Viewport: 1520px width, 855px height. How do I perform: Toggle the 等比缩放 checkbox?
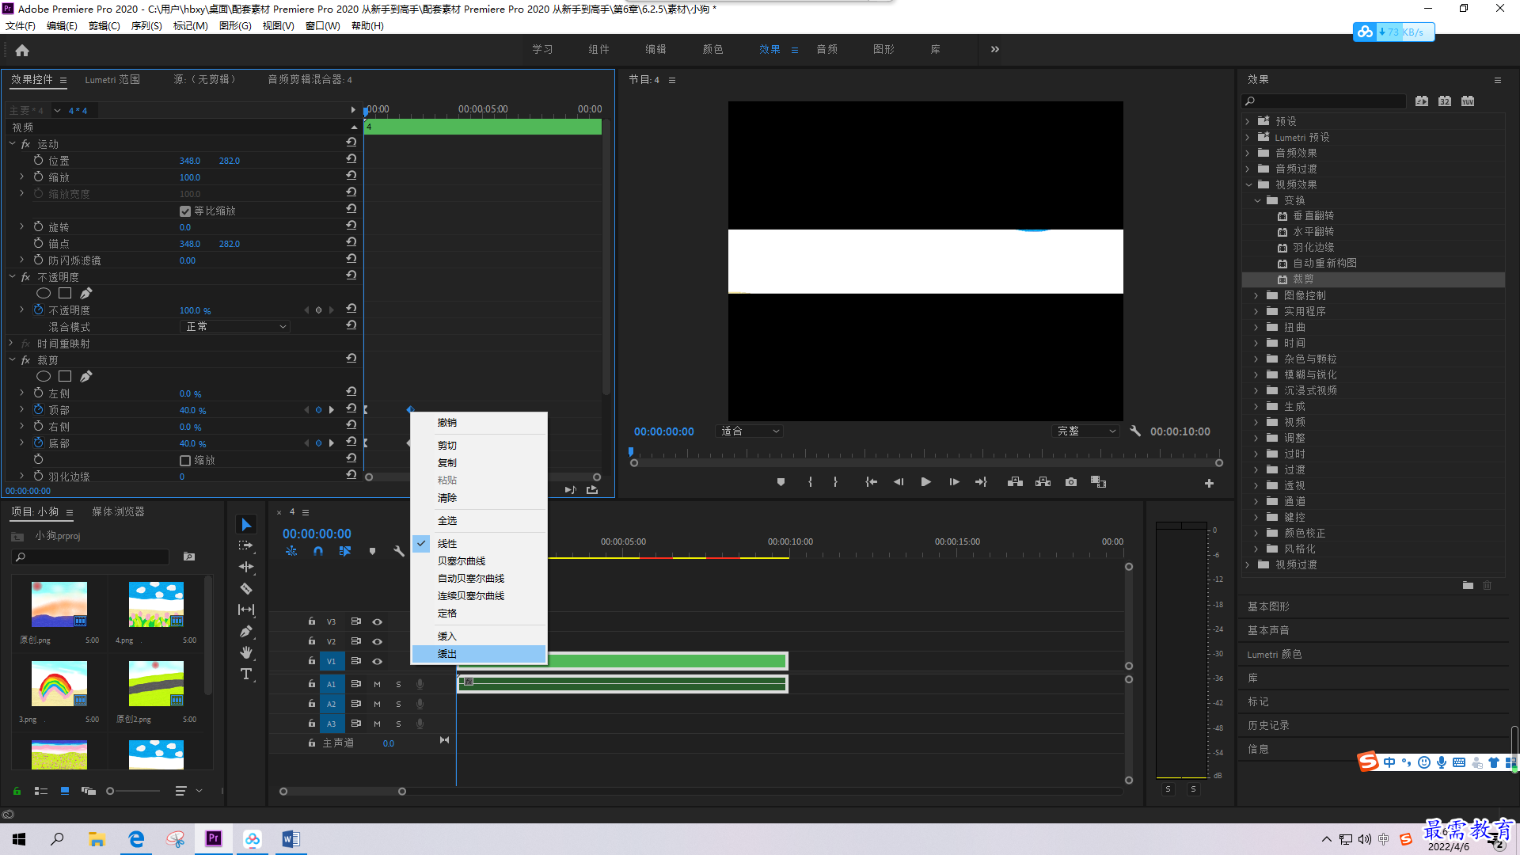click(185, 211)
